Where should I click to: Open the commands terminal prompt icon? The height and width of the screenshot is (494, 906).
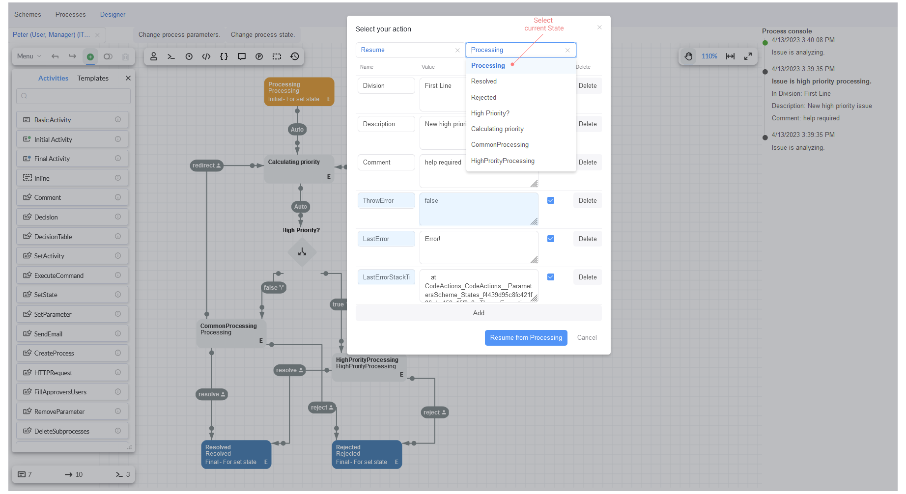[x=171, y=56]
